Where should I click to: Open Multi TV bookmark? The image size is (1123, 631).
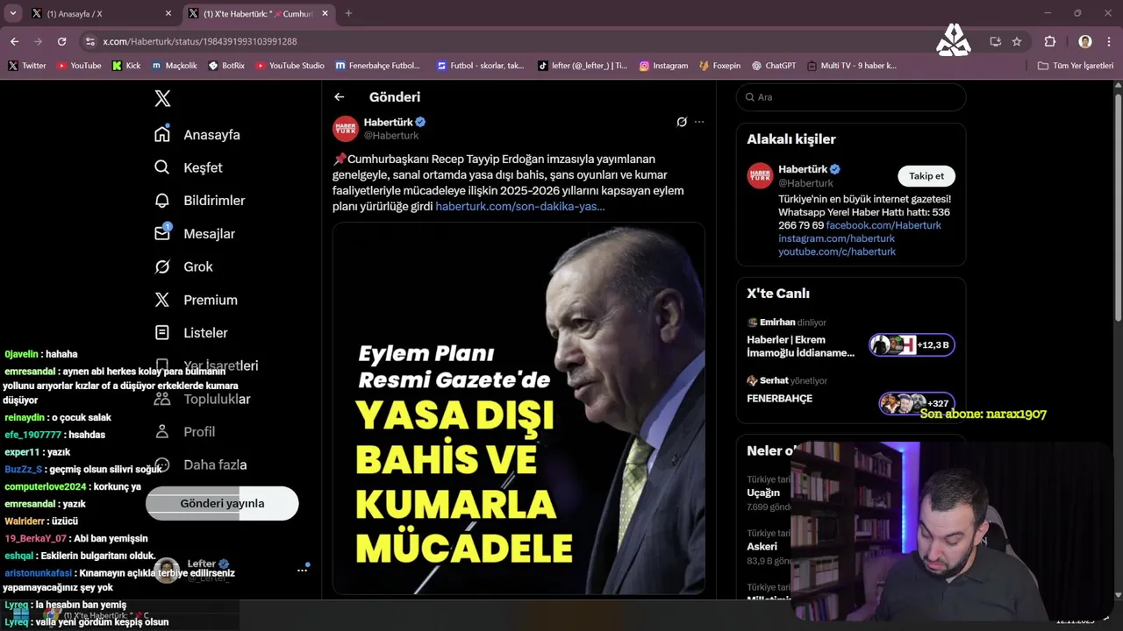[x=851, y=66]
